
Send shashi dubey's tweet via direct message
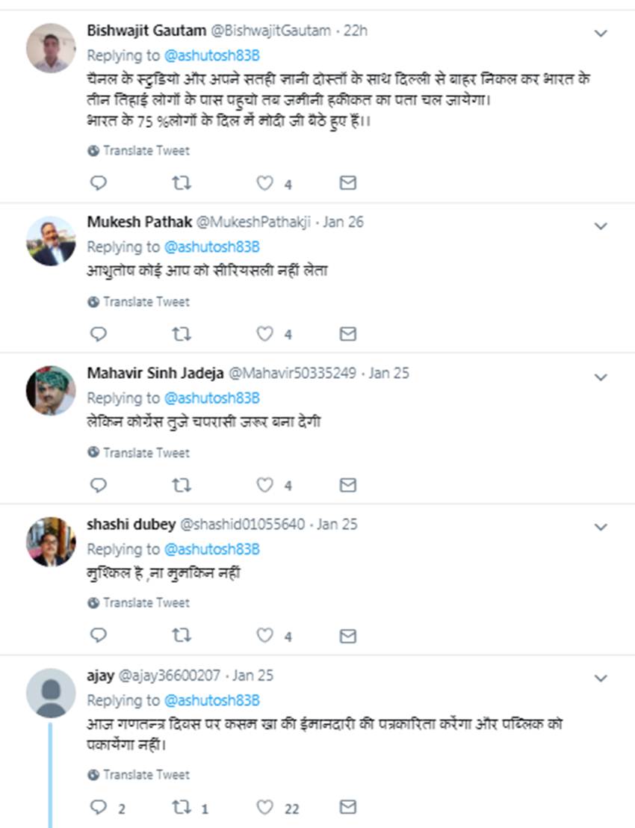coord(347,636)
